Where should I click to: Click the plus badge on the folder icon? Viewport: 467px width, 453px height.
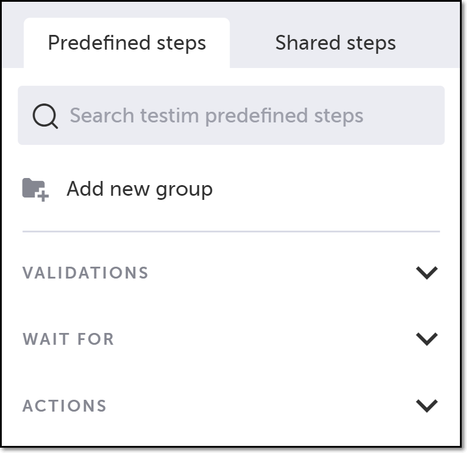[44, 195]
